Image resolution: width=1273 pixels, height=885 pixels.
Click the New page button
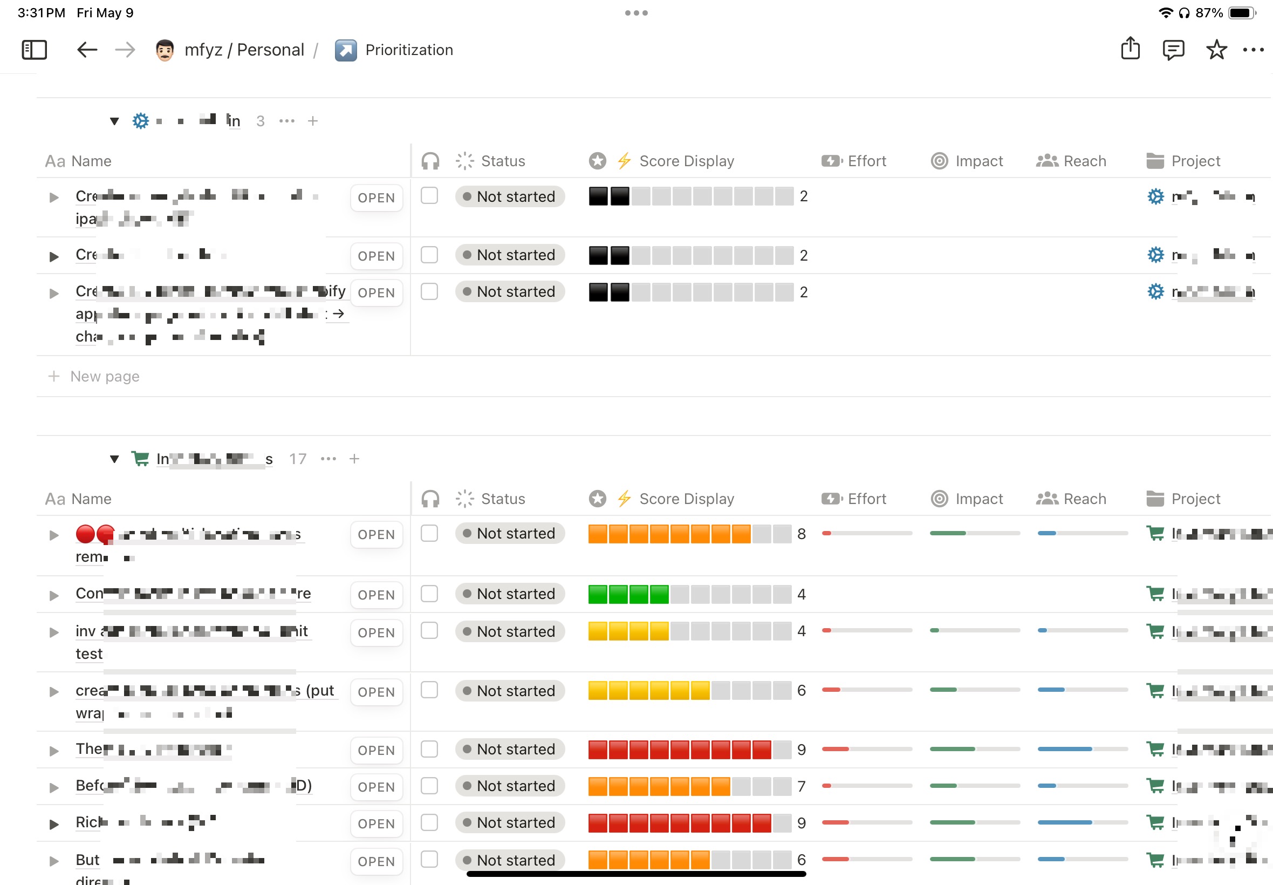(x=105, y=377)
